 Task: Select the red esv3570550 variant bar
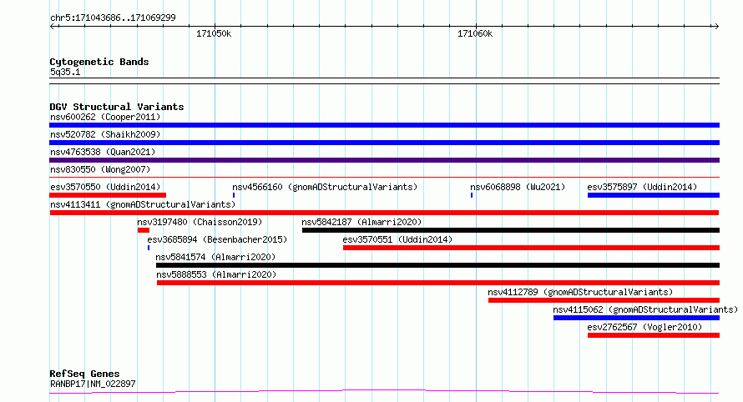tap(108, 195)
